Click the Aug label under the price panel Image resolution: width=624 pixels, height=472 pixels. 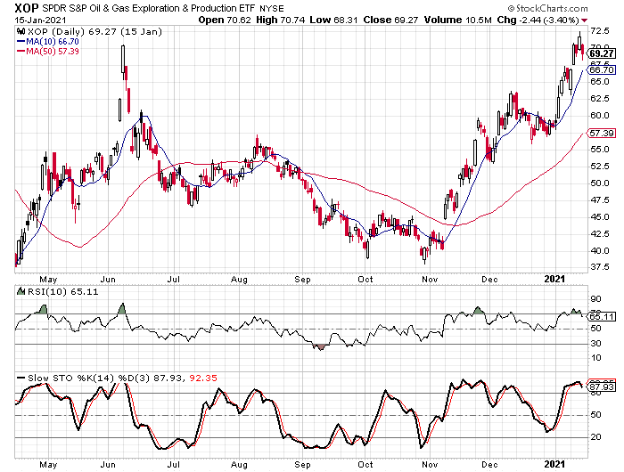[239, 280]
